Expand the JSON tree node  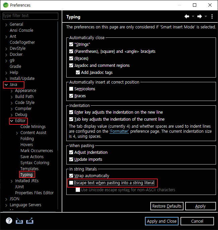click(6, 199)
